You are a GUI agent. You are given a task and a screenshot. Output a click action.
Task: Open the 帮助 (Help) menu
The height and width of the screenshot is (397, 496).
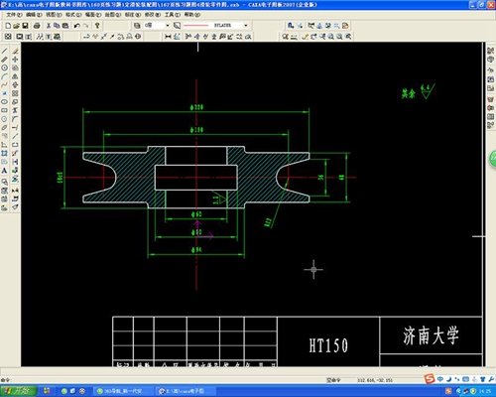pyautogui.click(x=192, y=15)
